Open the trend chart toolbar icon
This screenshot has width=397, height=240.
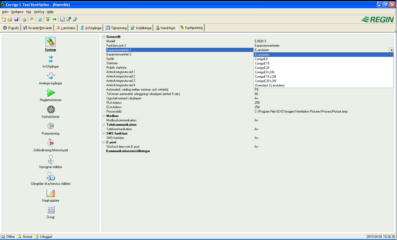[x=62, y=19]
